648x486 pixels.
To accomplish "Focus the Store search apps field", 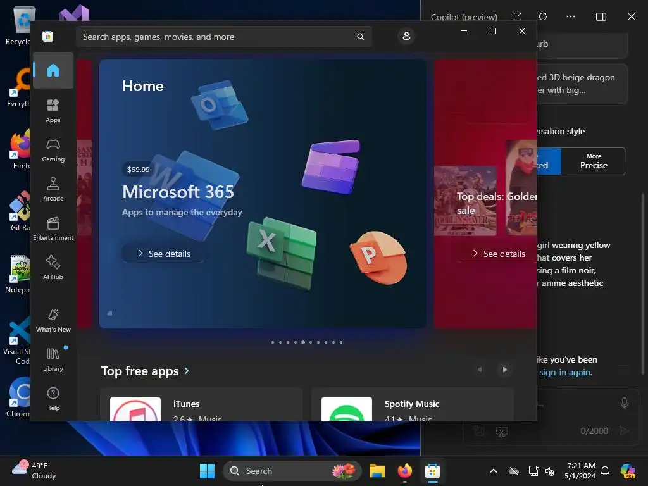I will click(224, 36).
